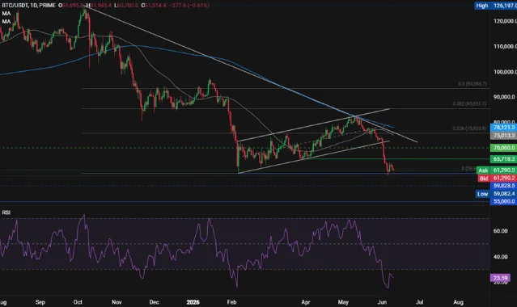Click the Feb label on the time axis
The width and height of the screenshot is (517, 307).
point(231,302)
